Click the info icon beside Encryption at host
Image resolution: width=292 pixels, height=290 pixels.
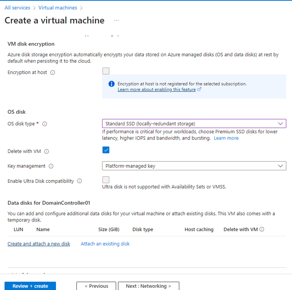pyautogui.click(x=53, y=72)
